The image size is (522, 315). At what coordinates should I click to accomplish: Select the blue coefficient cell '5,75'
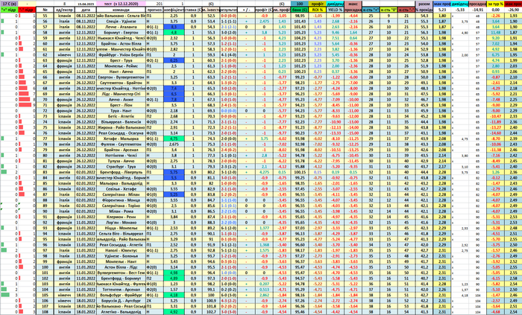click(x=174, y=172)
